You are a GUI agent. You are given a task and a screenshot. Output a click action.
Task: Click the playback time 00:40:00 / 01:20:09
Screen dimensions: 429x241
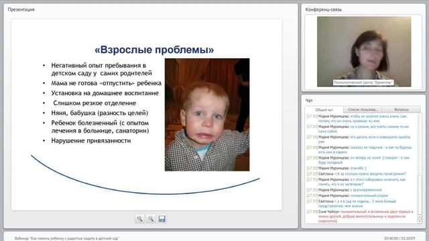(x=400, y=238)
